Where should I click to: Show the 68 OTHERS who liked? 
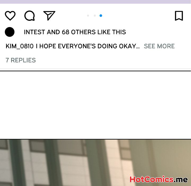pyautogui.click(x=79, y=32)
